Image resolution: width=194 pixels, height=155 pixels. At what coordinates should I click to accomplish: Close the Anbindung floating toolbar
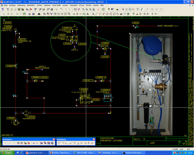pyautogui.click(x=94, y=139)
